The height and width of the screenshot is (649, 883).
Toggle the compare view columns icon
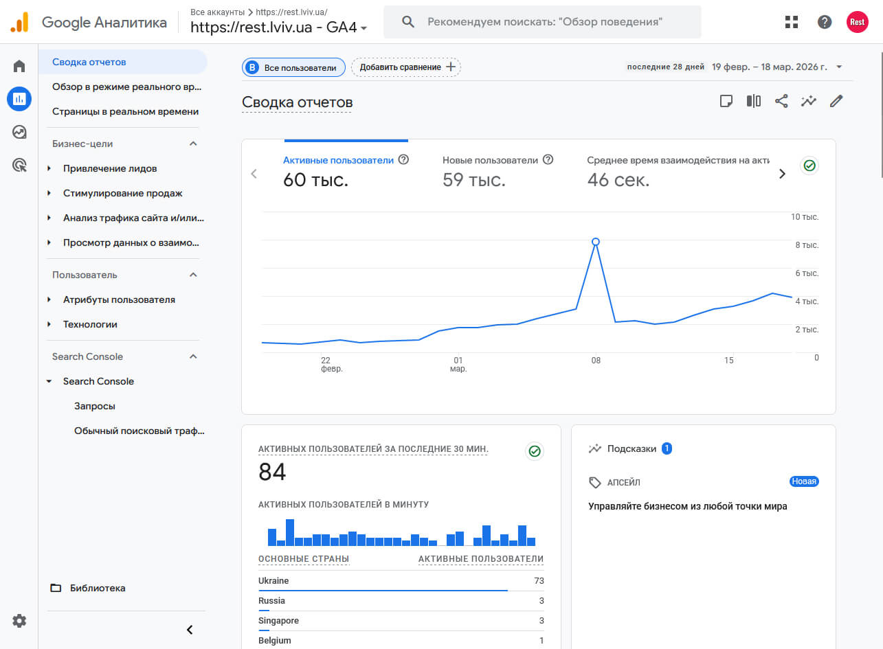754,101
